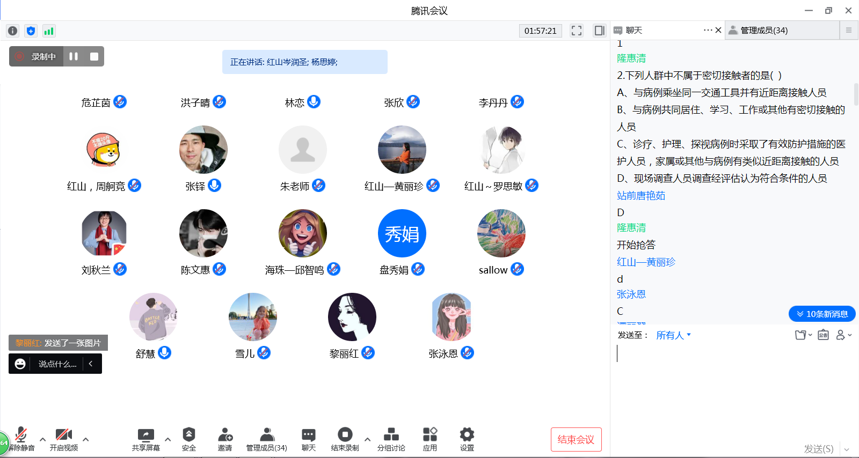859x458 pixels.
Task: Click the 发送(S) send button
Action: pos(819,449)
